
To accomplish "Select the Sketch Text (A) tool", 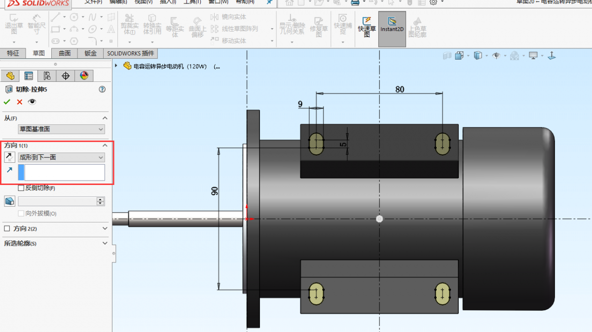I will pyautogui.click(x=111, y=29).
